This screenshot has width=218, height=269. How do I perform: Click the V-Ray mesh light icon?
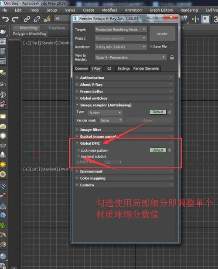tap(3, 146)
